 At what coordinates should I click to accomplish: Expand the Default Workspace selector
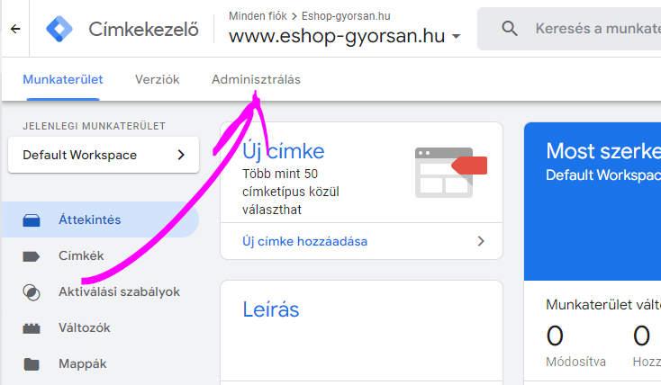(103, 155)
